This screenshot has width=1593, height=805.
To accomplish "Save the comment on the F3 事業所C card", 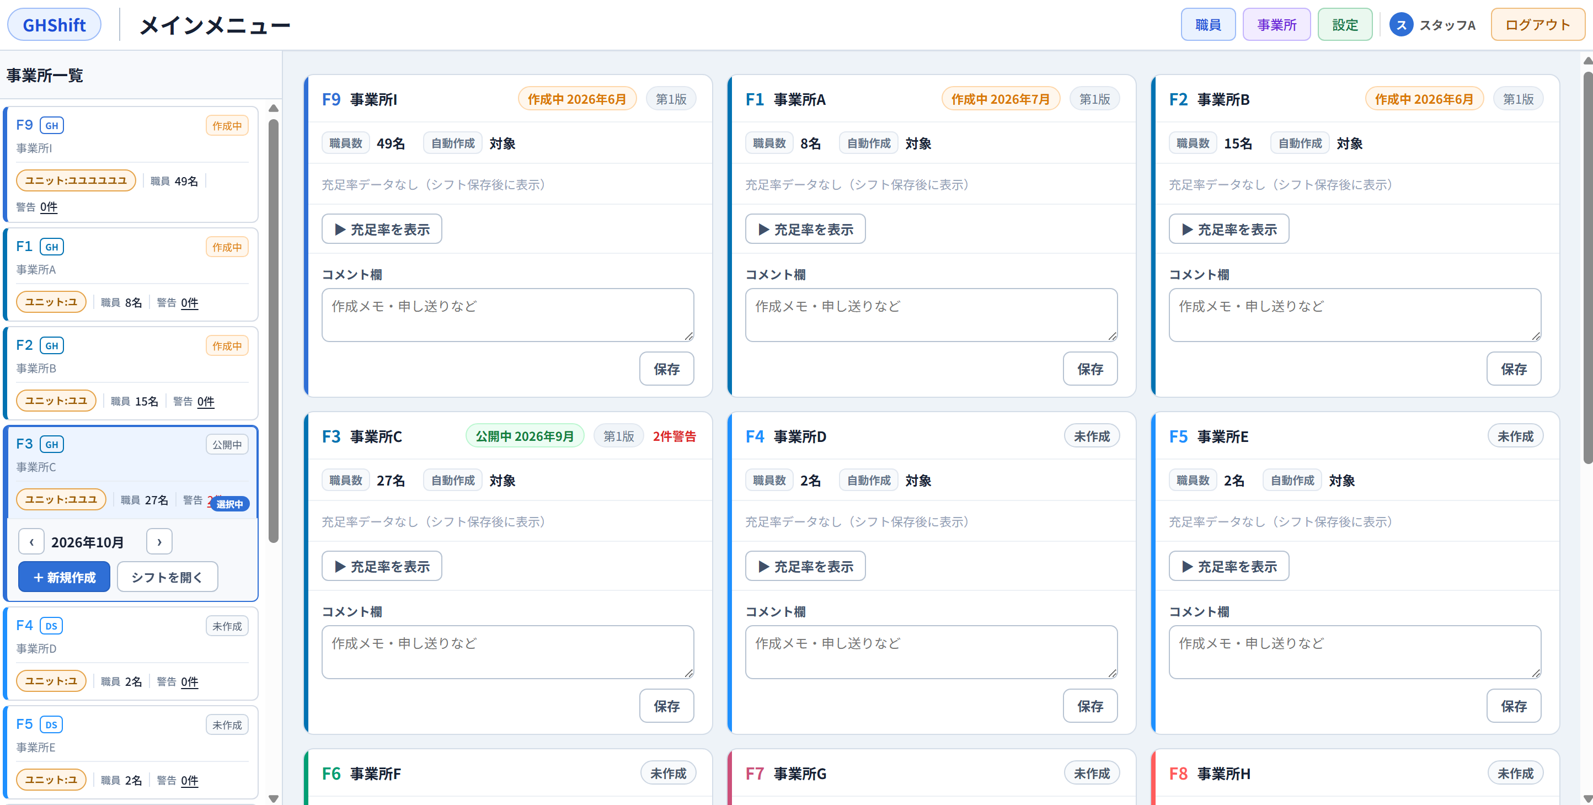I will [x=667, y=706].
